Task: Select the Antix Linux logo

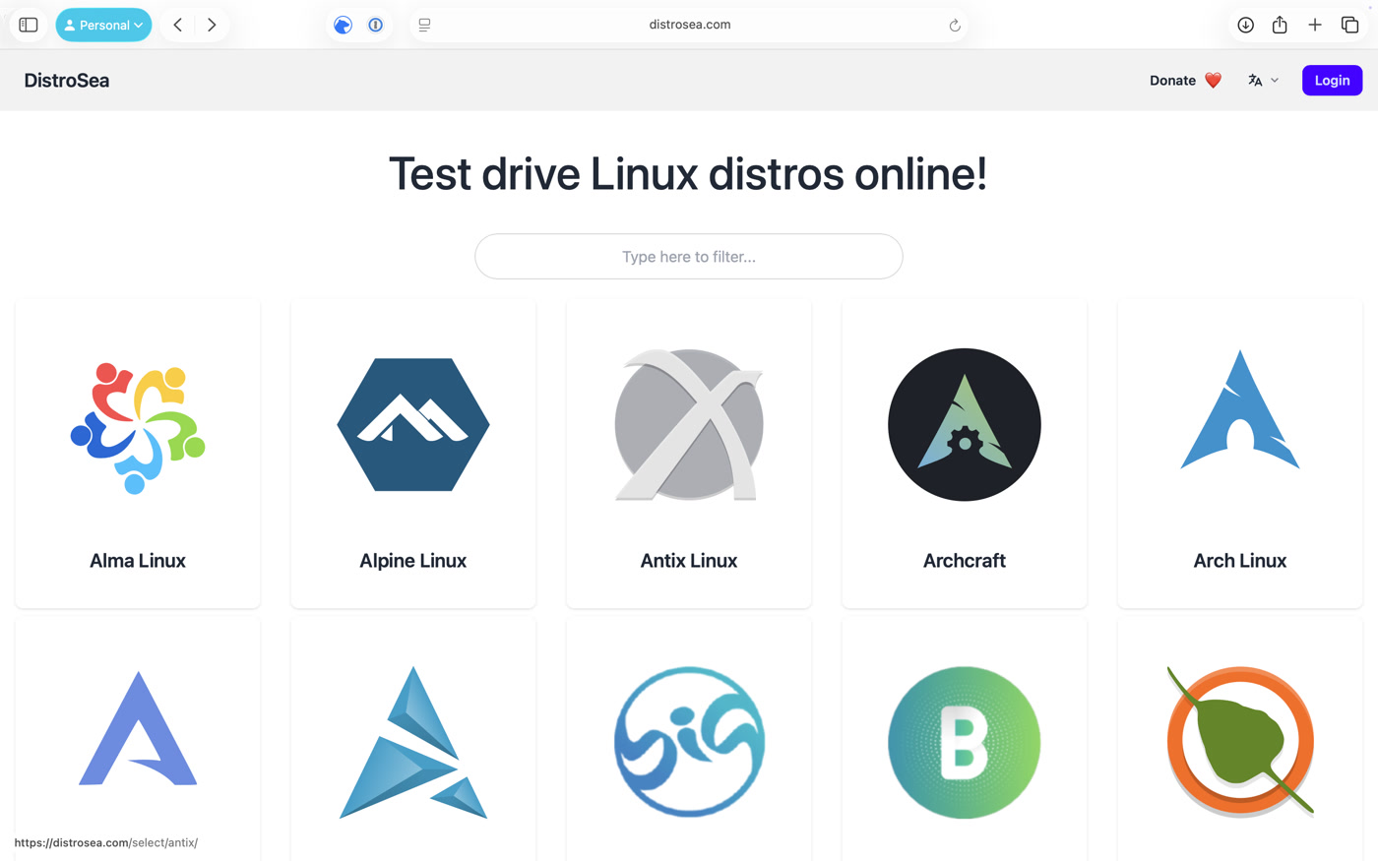Action: click(x=689, y=425)
